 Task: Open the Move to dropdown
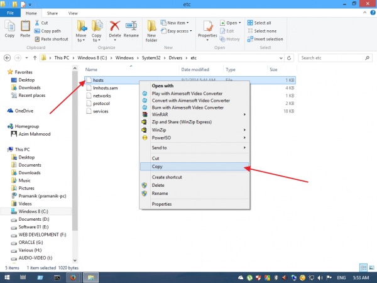coord(81,31)
